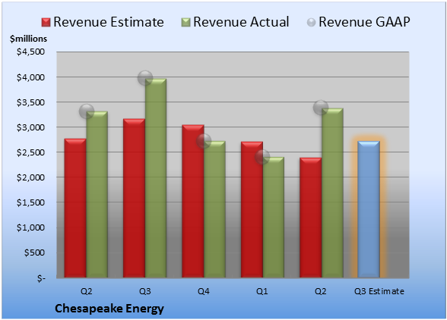Click the GAAP sphere marker above Q3
Screen dimensions: 447x320
145,77
